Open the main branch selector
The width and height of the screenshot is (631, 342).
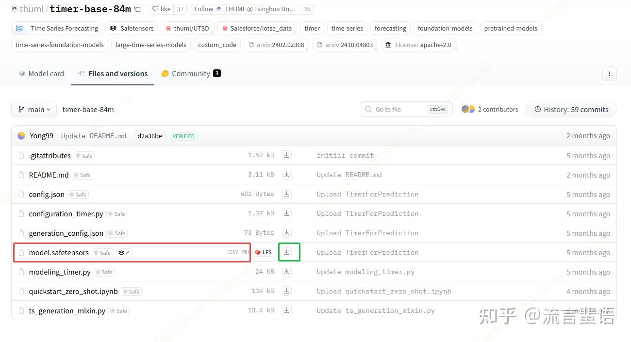pos(33,109)
